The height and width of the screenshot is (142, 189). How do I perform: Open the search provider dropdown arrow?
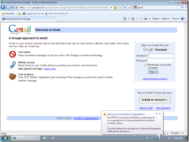pos(186,7)
